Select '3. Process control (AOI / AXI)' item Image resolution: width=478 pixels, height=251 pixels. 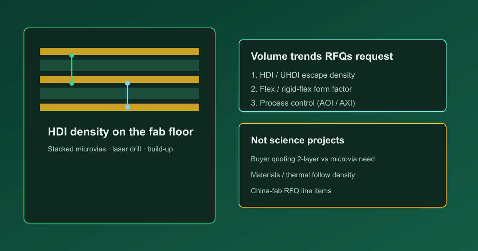(x=303, y=103)
